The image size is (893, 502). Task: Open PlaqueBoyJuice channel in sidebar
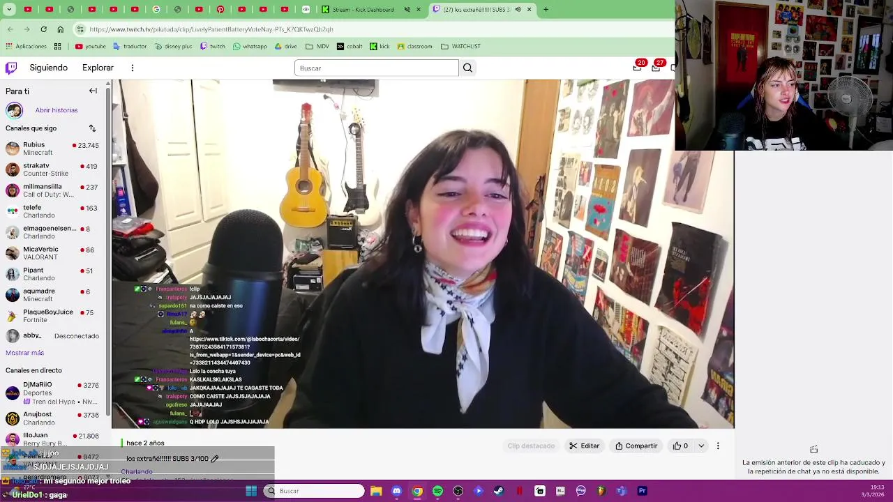click(52, 316)
